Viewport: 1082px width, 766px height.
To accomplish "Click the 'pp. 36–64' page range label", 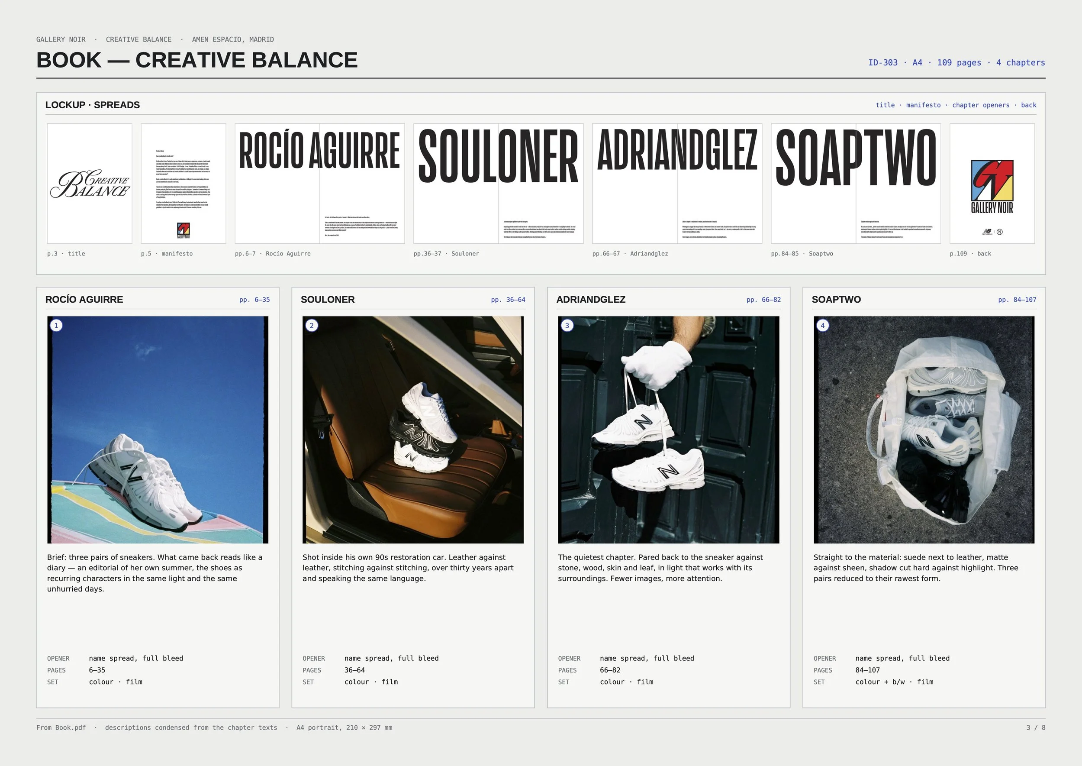I will pyautogui.click(x=508, y=300).
